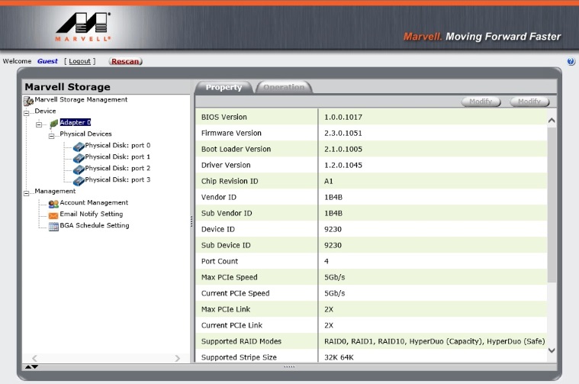The height and width of the screenshot is (384, 579).
Task: Click tree panel right scroll arrow
Action: pos(178,358)
